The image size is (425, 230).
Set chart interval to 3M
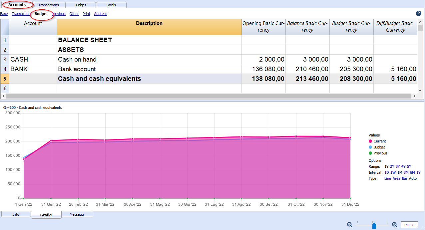click(406, 172)
